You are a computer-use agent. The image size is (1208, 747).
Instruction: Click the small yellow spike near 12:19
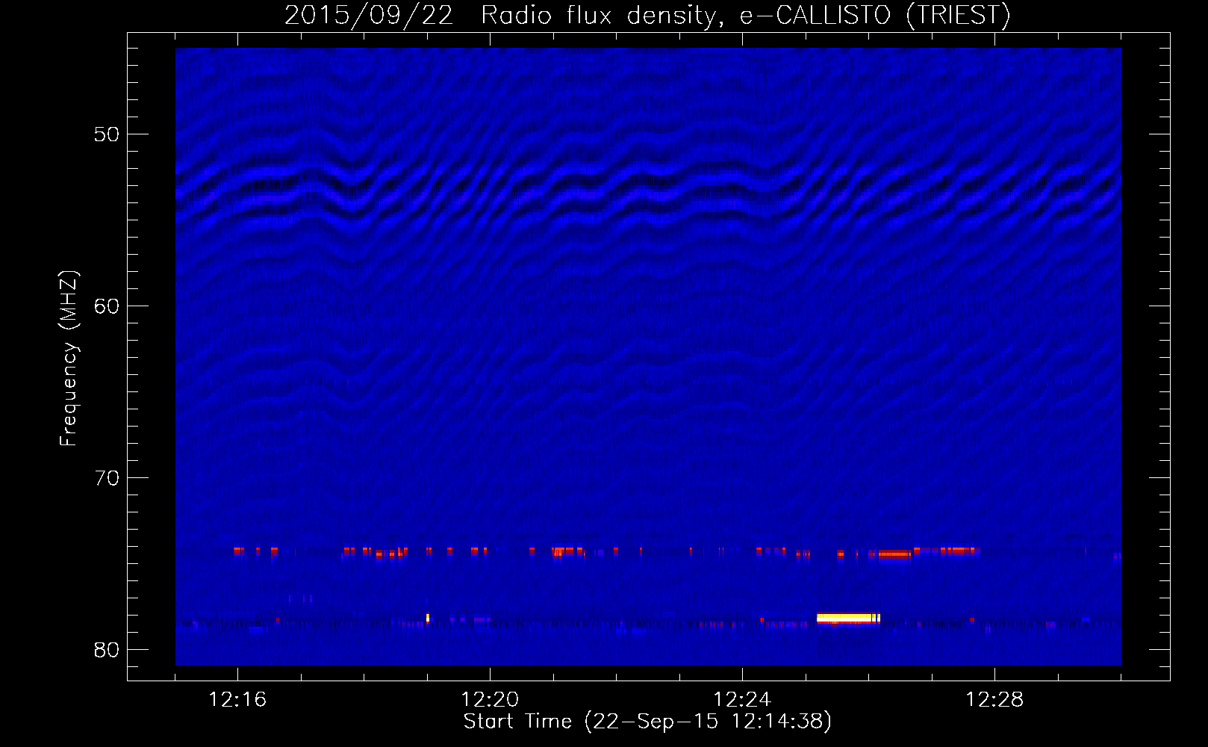[428, 618]
